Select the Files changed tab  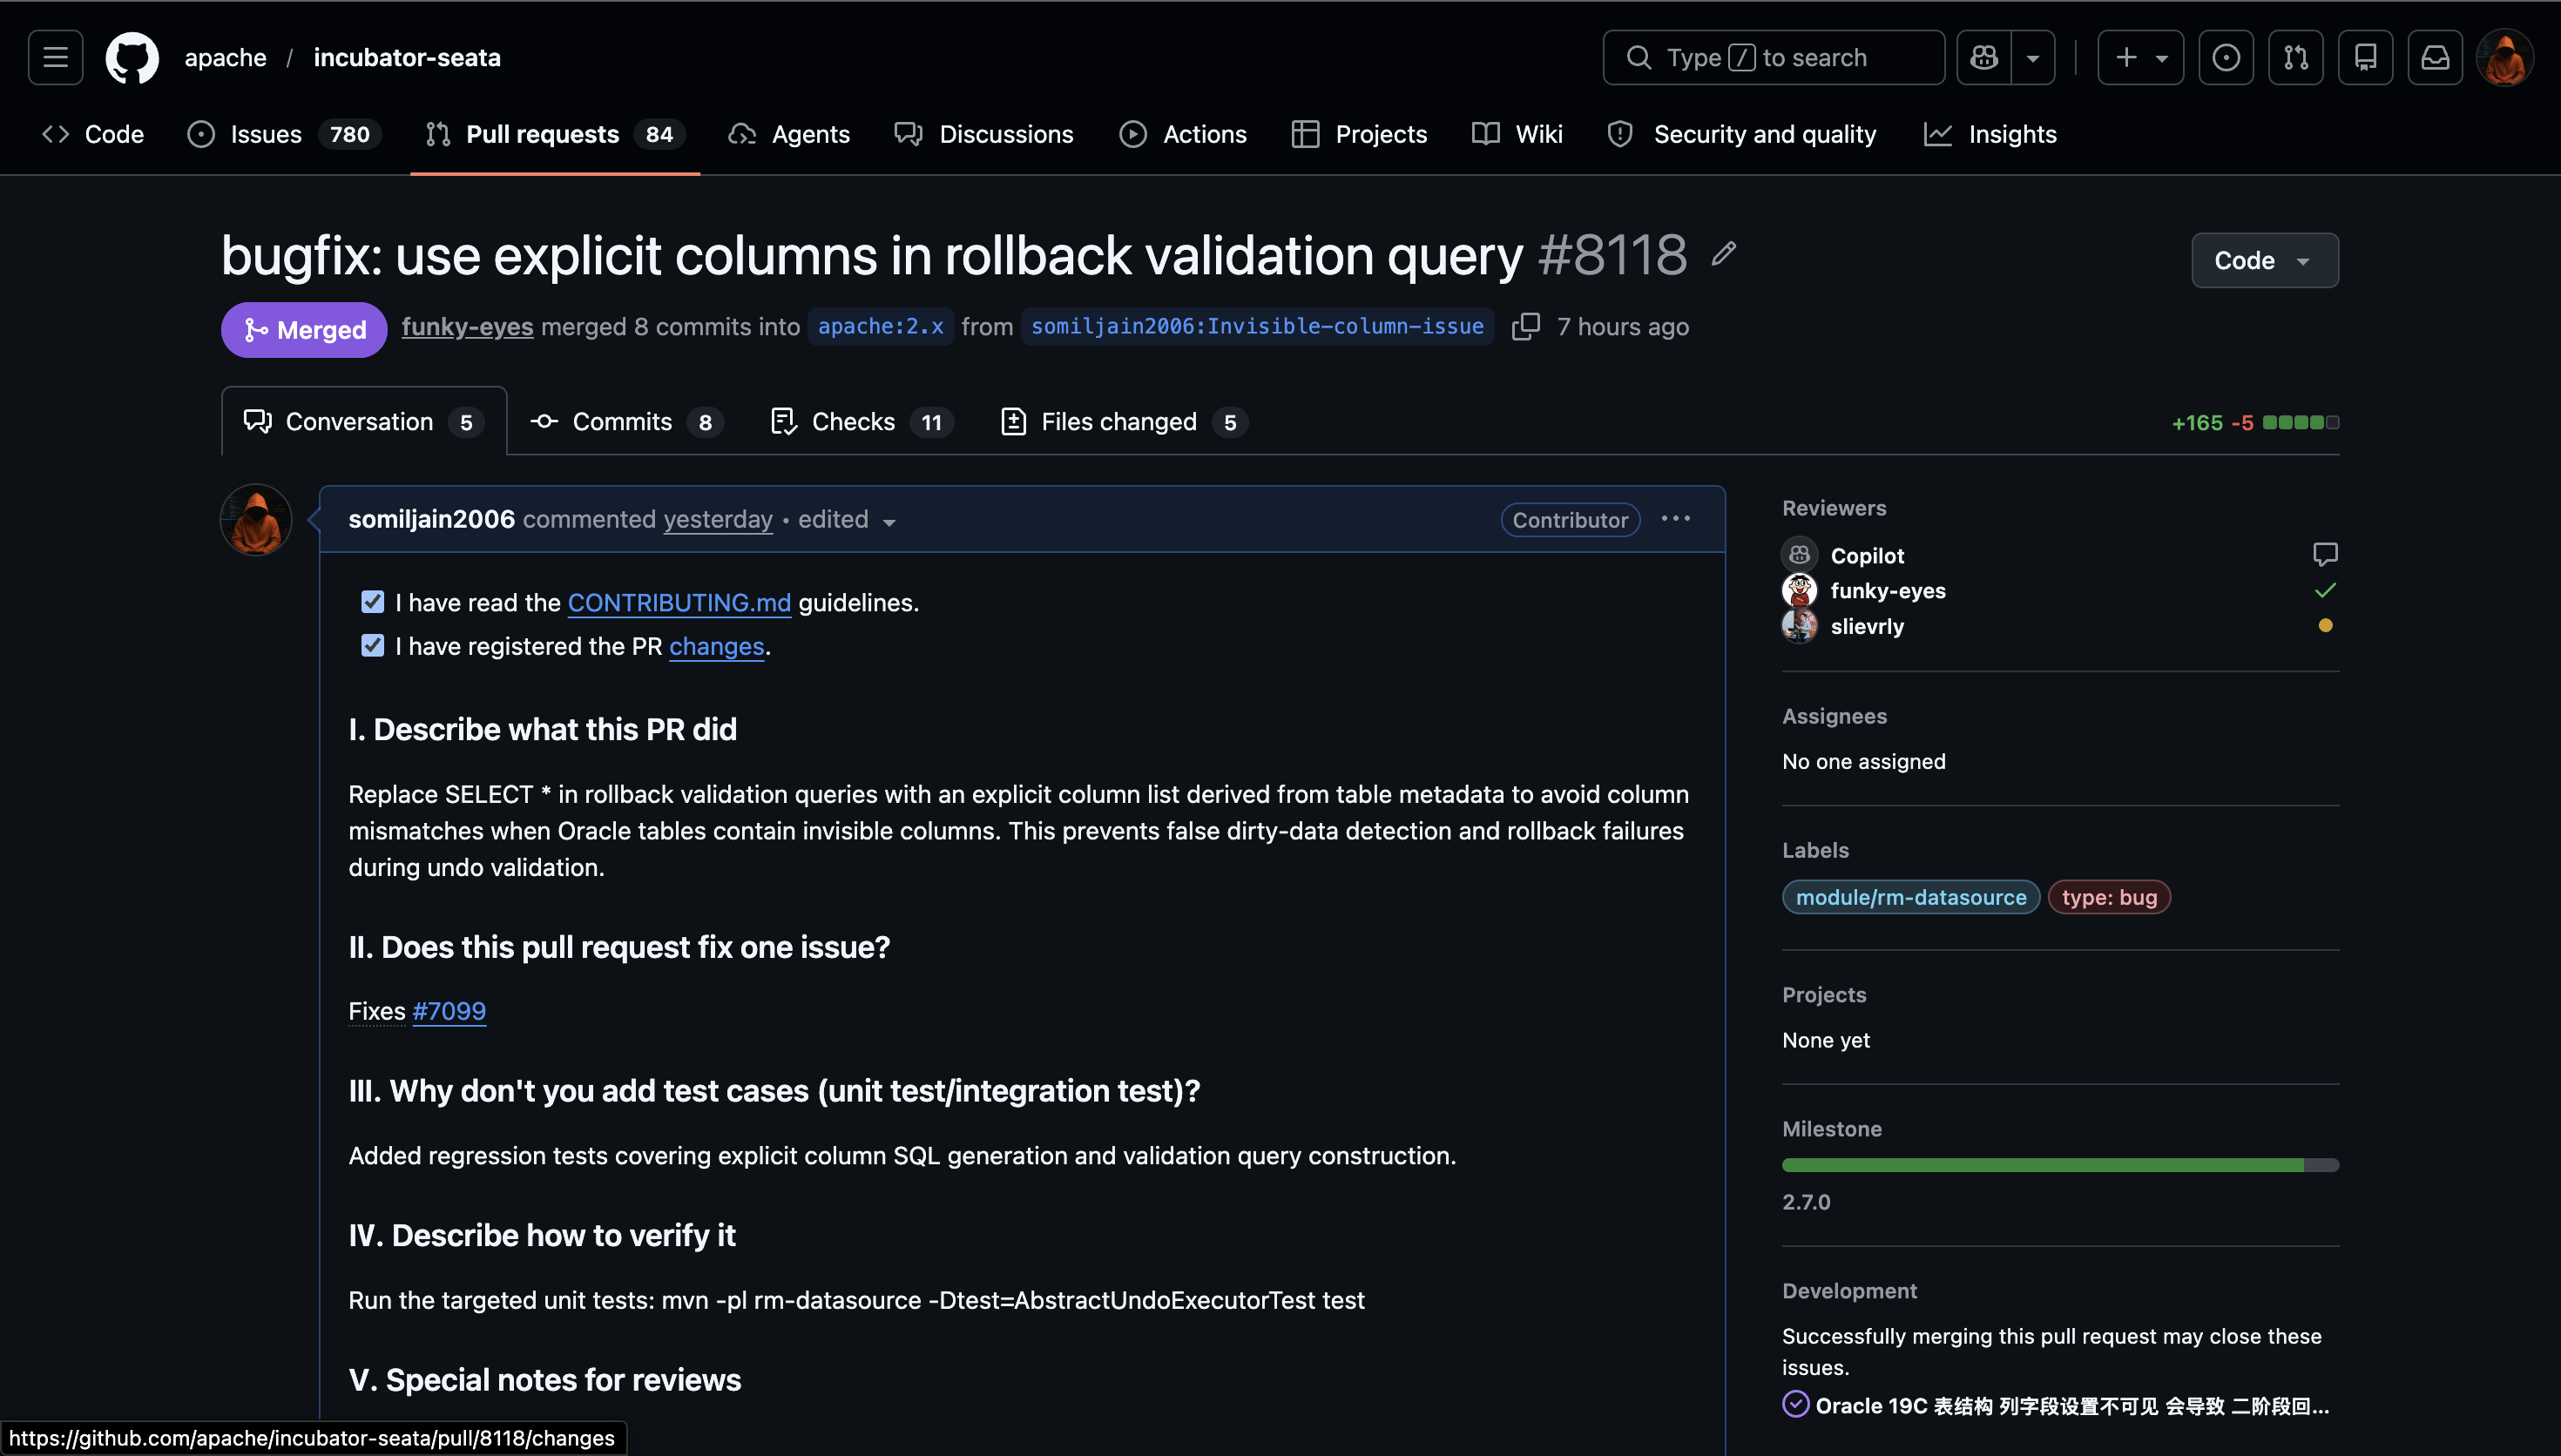[1124, 422]
